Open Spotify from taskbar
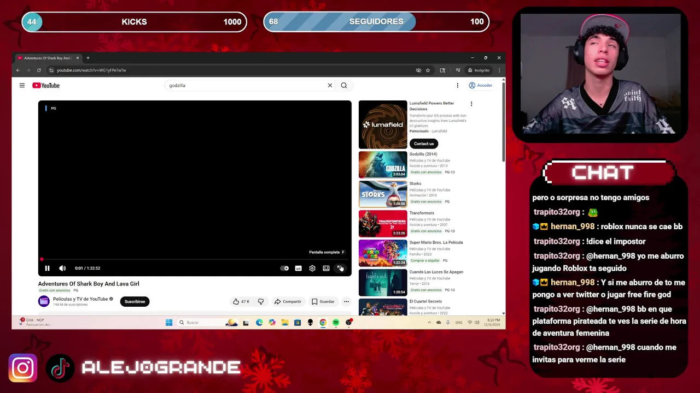 (x=336, y=323)
